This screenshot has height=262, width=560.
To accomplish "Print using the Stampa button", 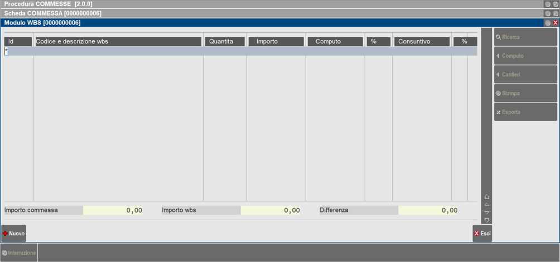I will coord(525,93).
